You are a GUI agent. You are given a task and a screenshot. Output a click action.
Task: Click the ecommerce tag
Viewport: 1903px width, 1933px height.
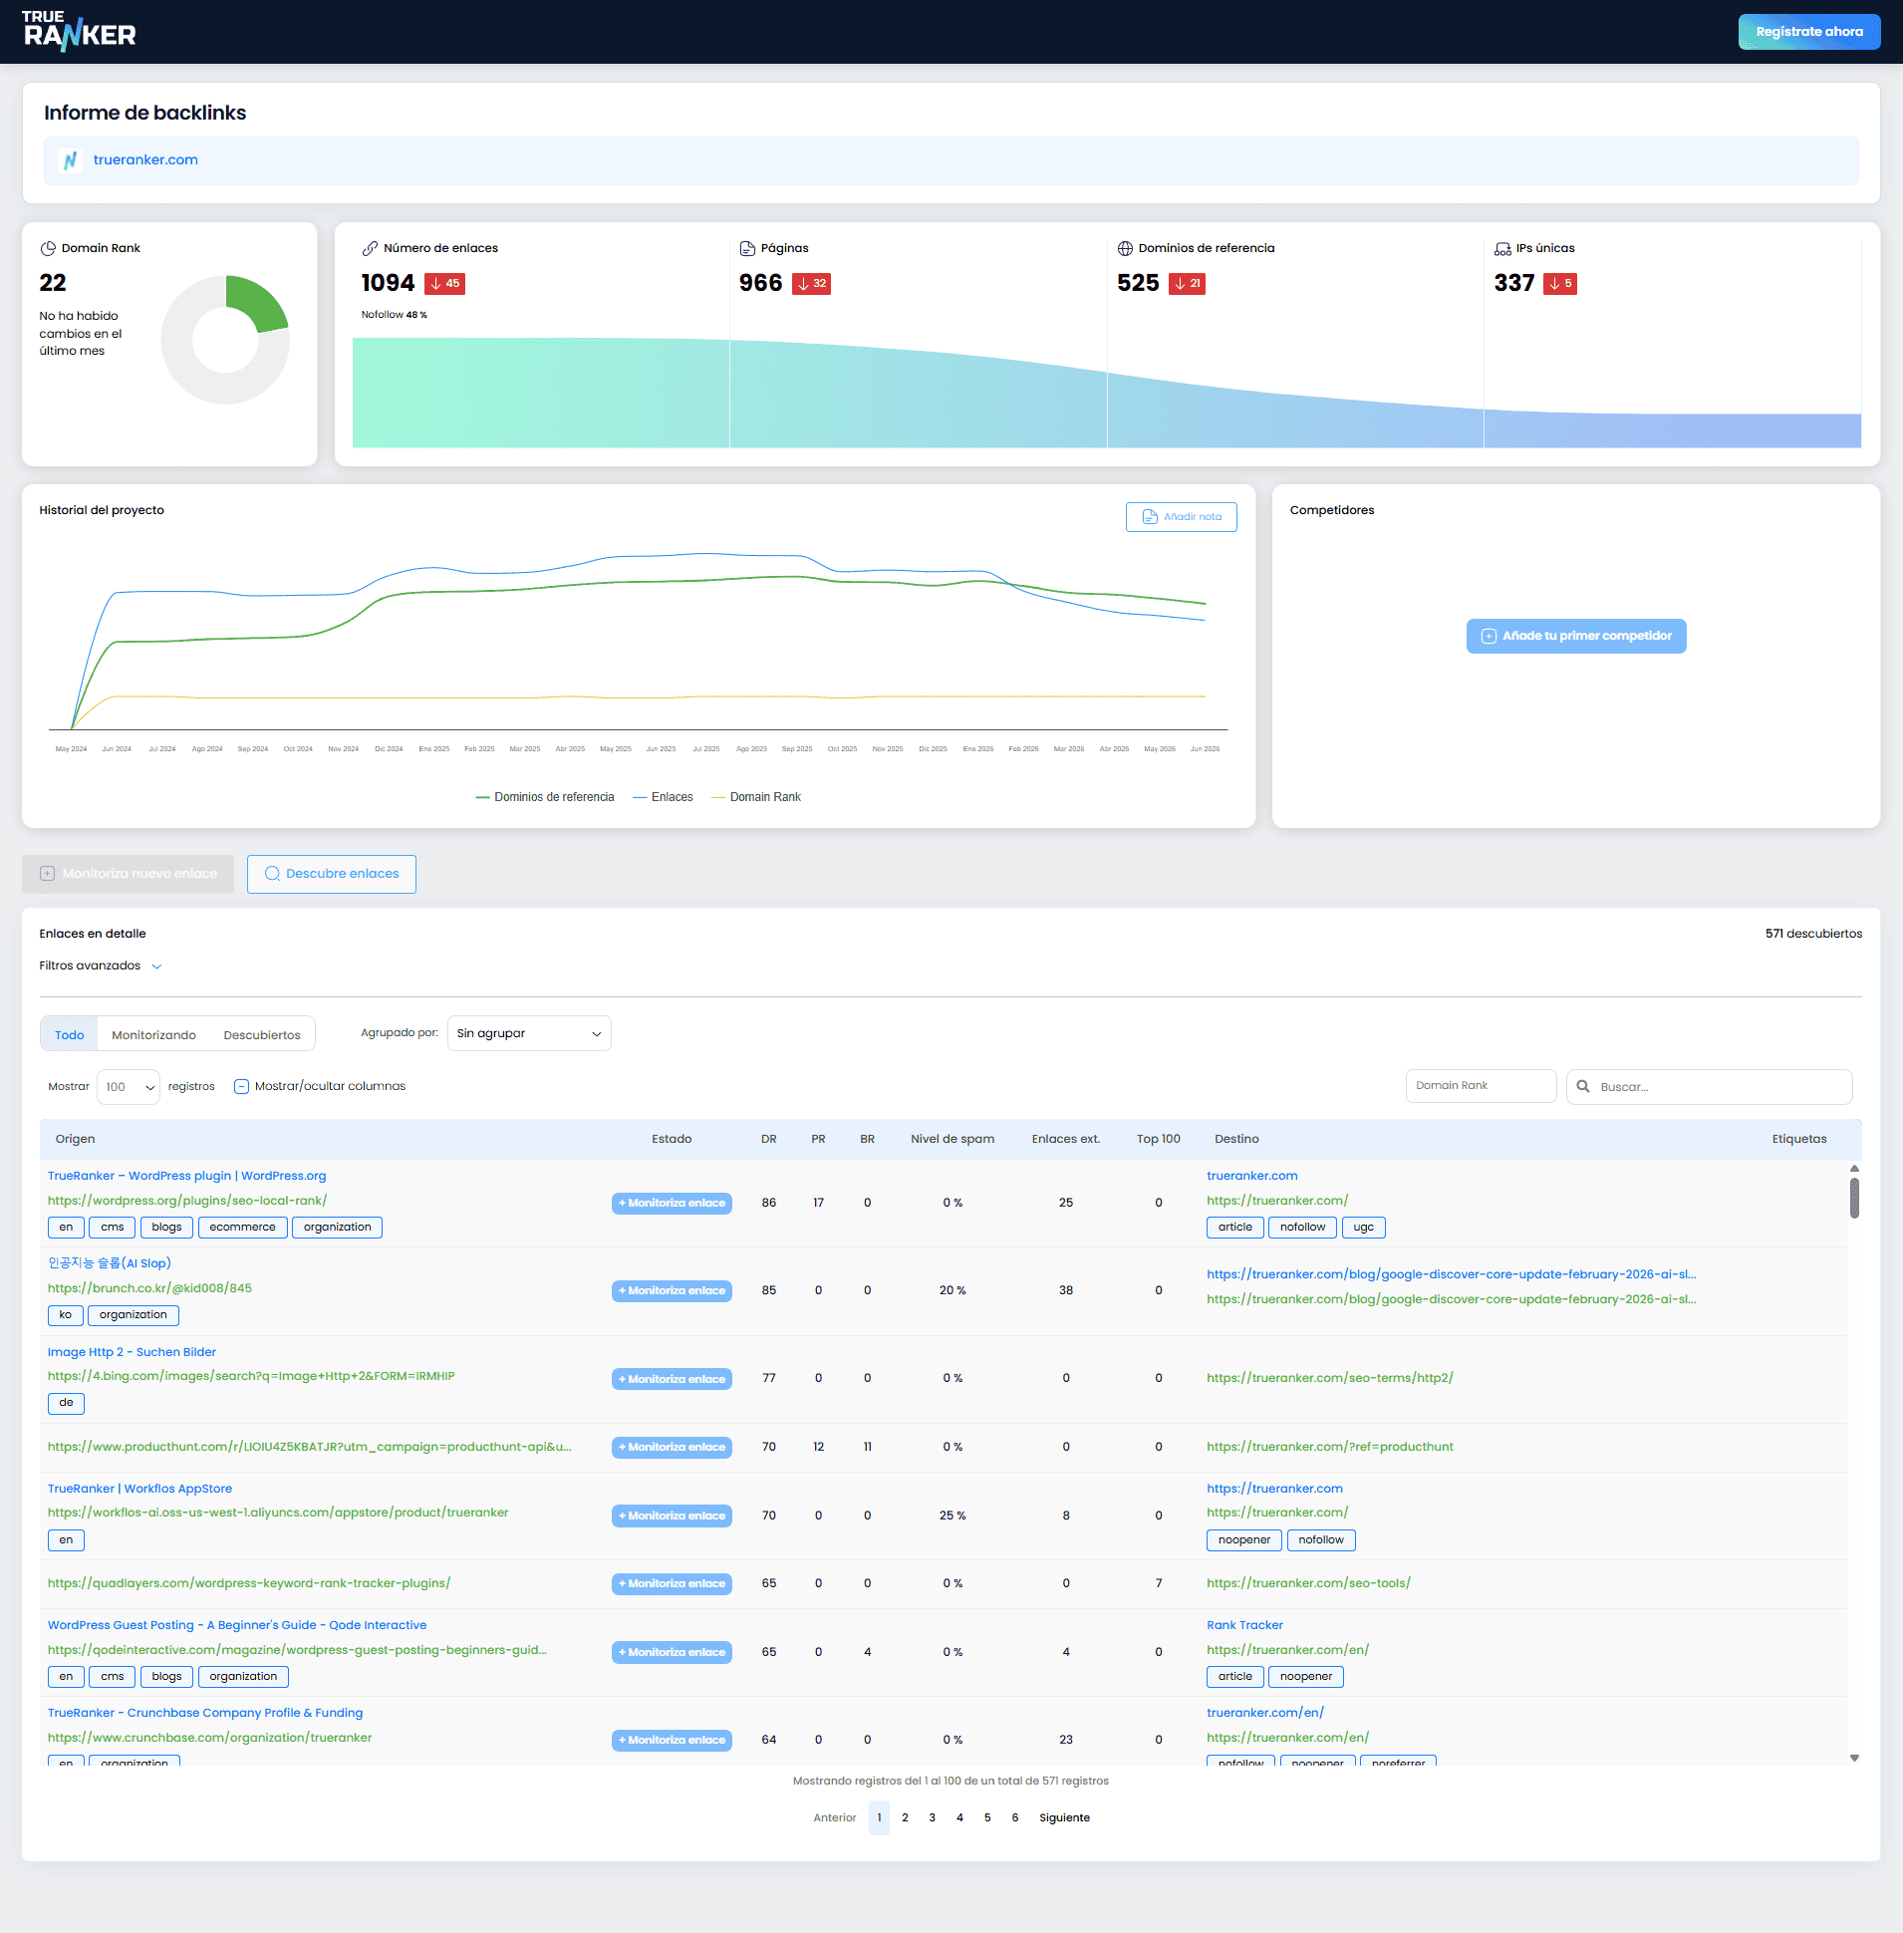[x=243, y=1228]
